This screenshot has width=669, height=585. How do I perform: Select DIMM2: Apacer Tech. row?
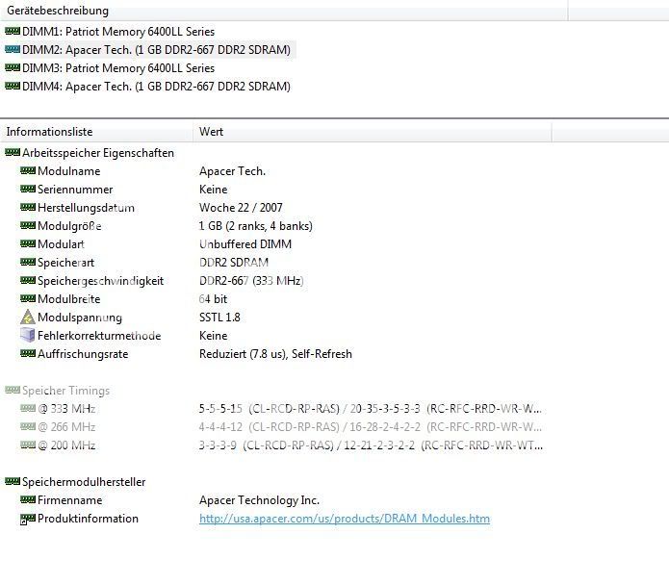[x=156, y=50]
